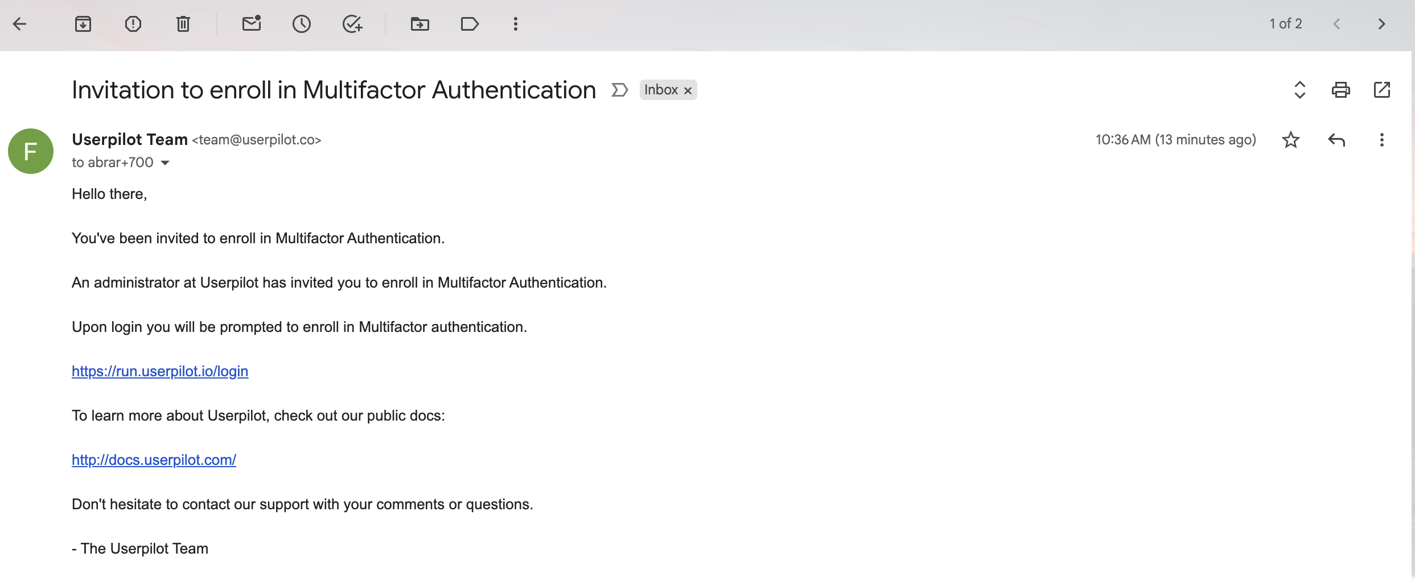The image size is (1415, 582).
Task: Toggle the importance marker beside the subject
Action: [x=619, y=90]
